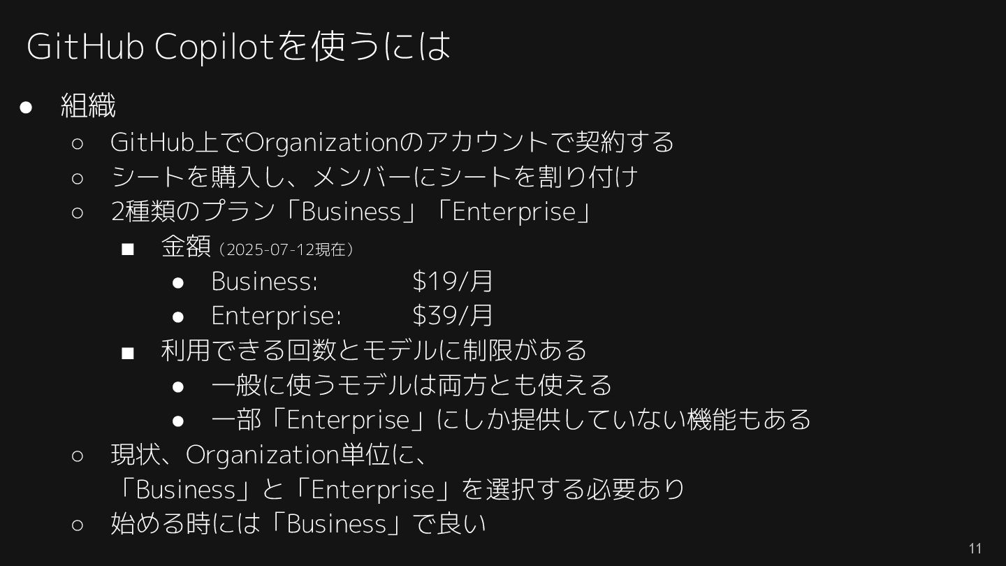
Task: Click the line 始める時には「Business」で良い
Action: click(x=298, y=523)
